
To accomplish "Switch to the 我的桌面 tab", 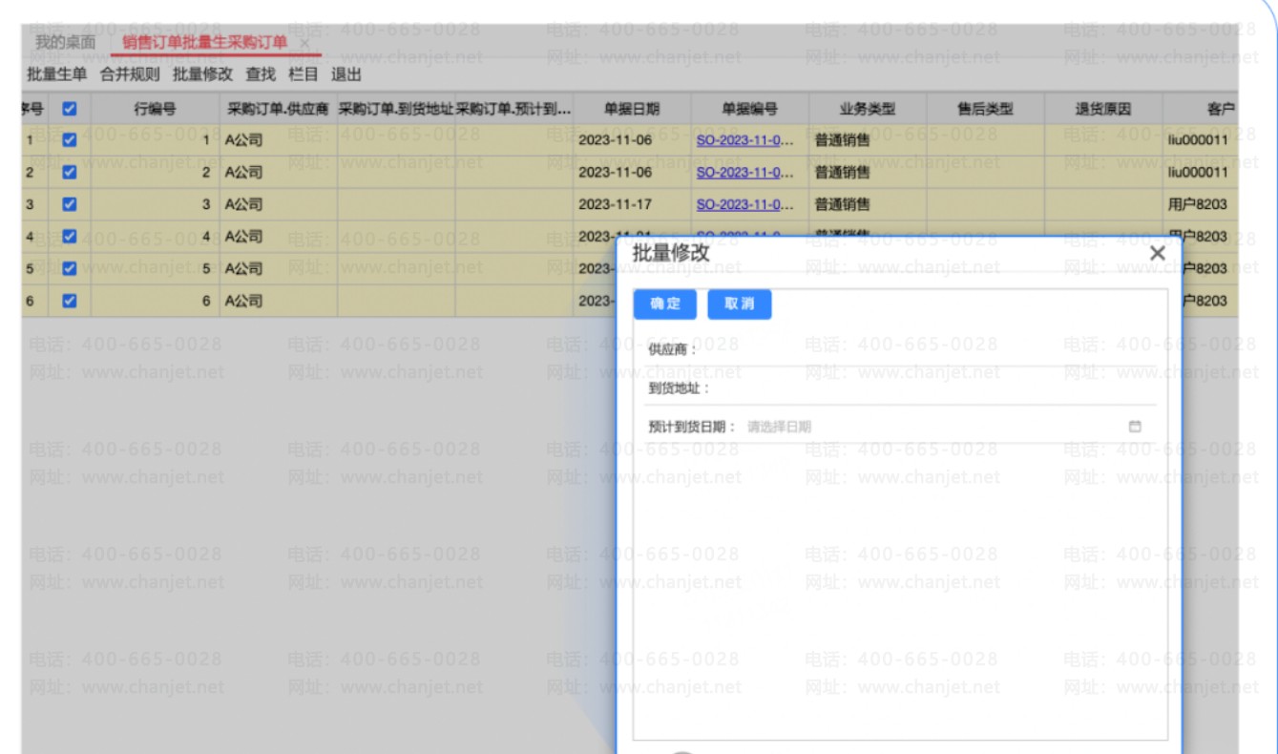I will 66,43.
